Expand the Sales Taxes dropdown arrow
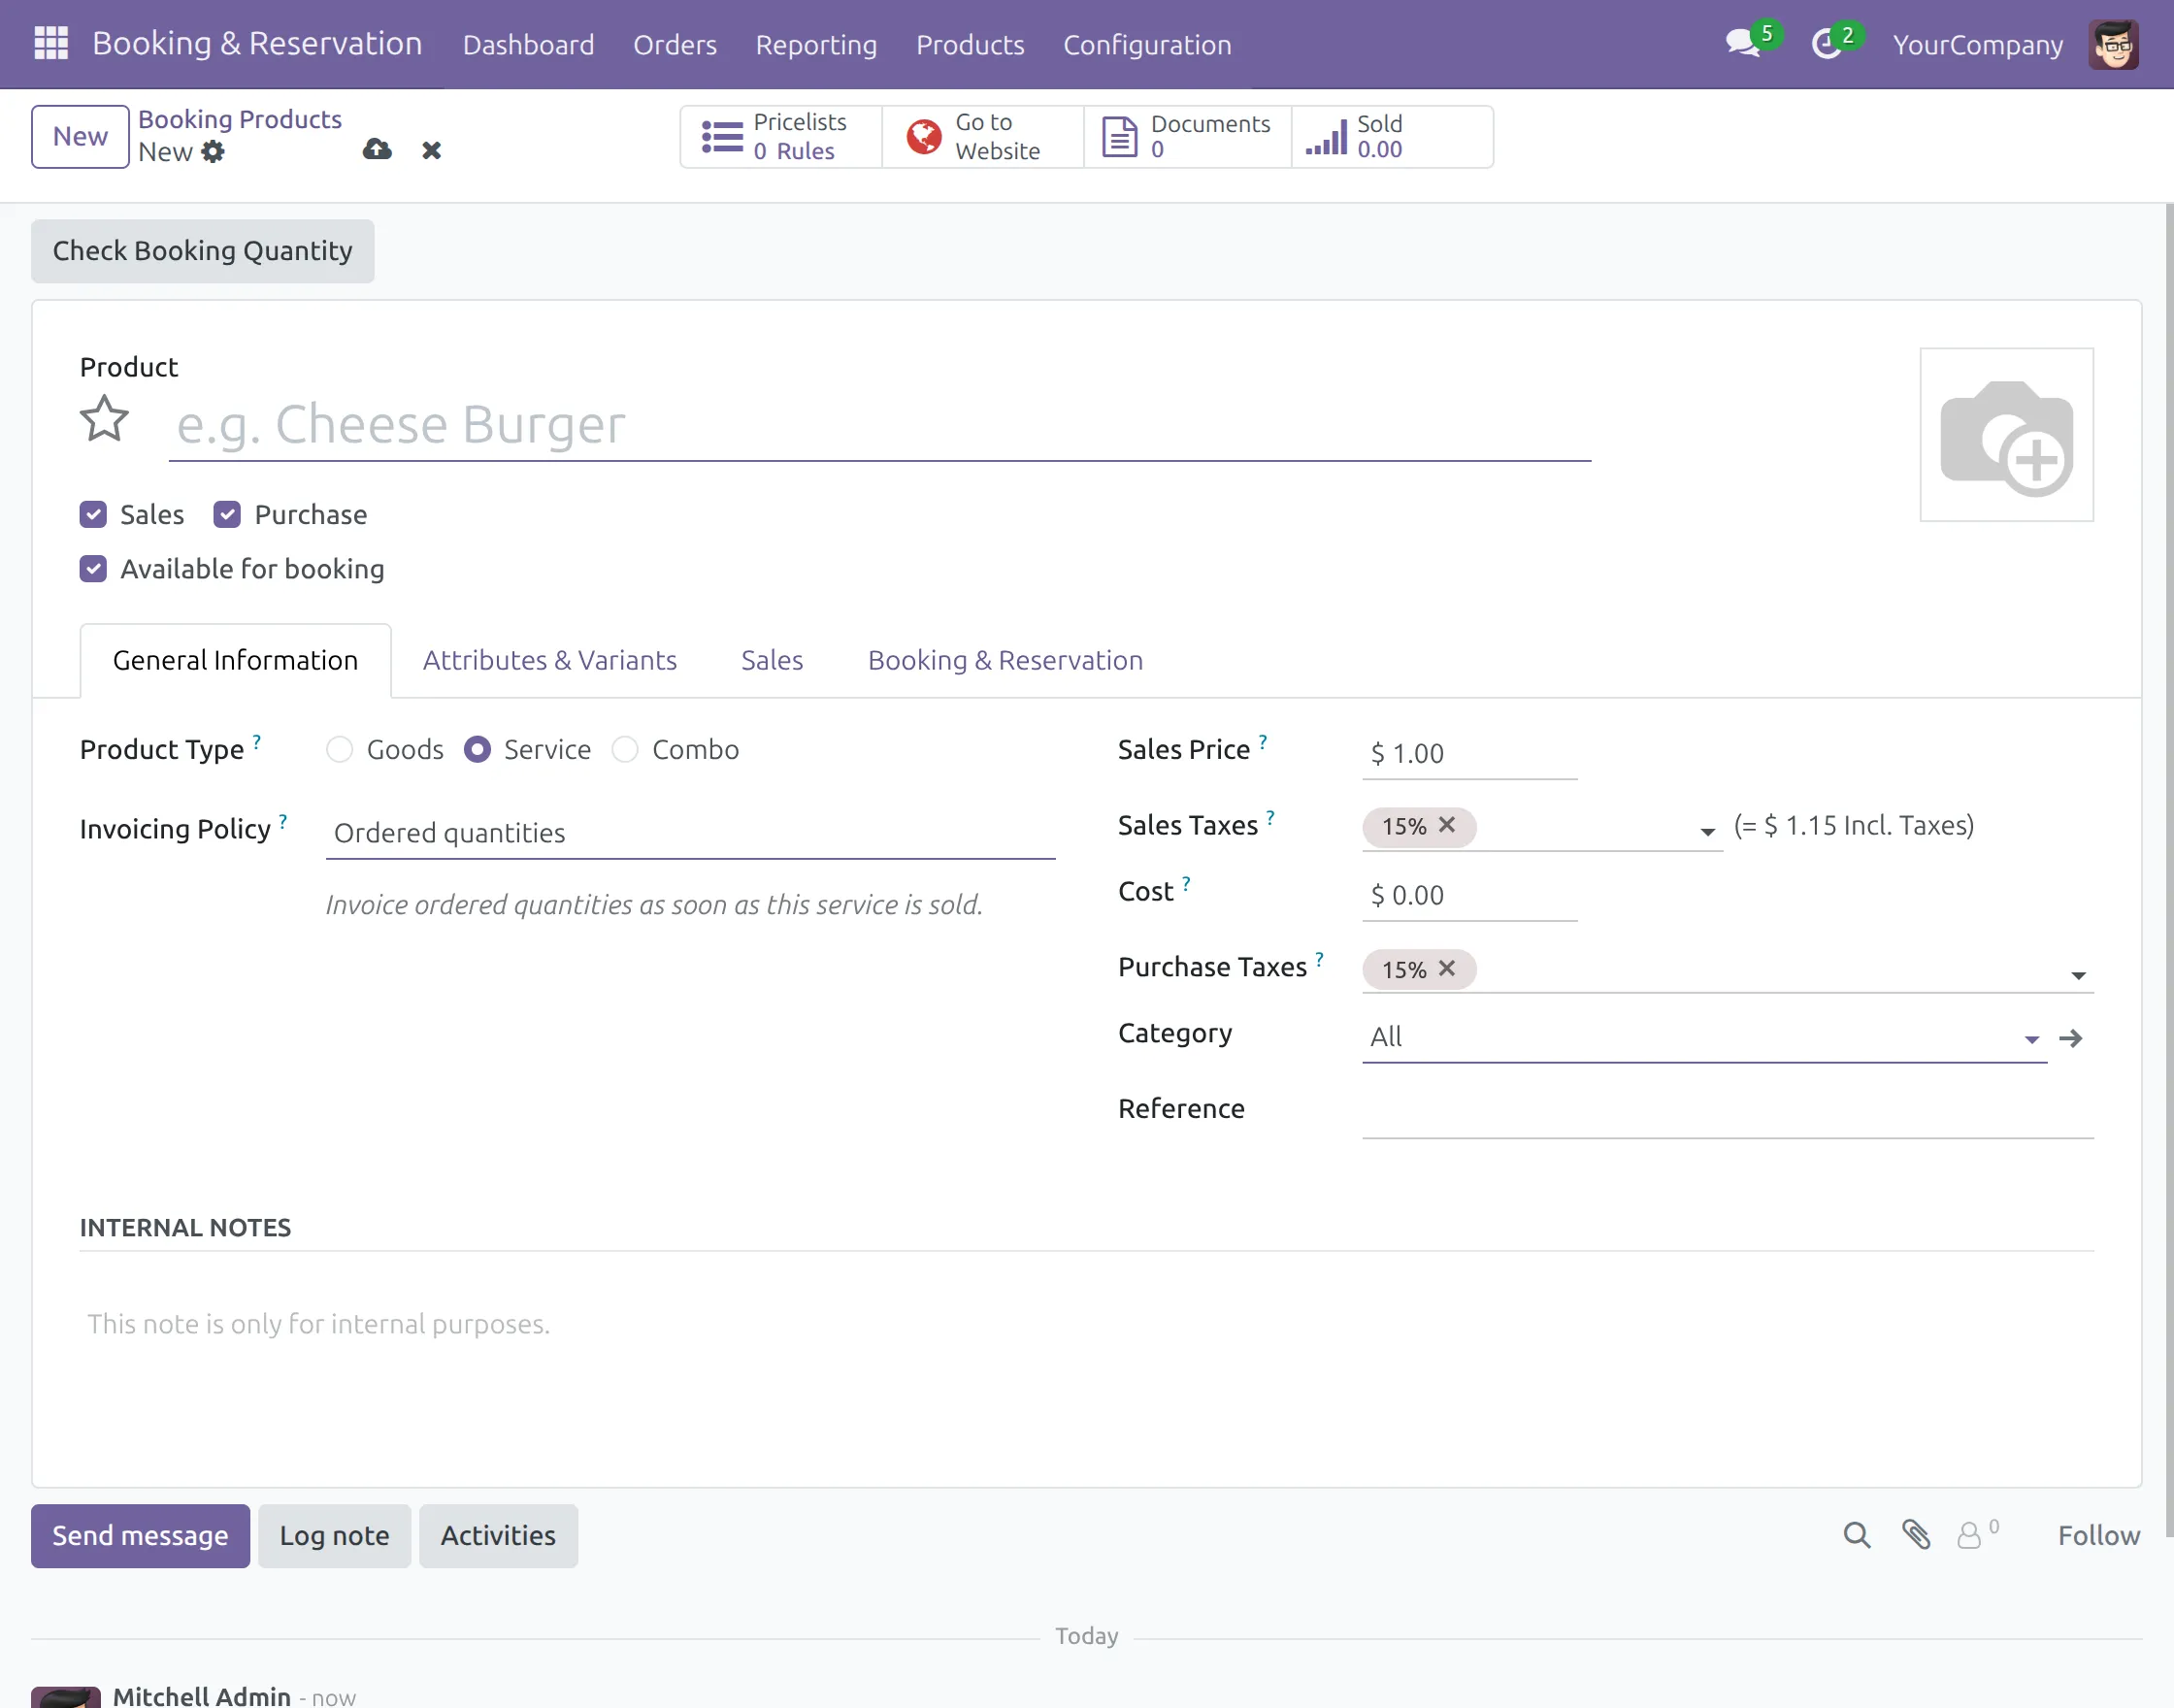The height and width of the screenshot is (1708, 2174). click(x=1707, y=832)
